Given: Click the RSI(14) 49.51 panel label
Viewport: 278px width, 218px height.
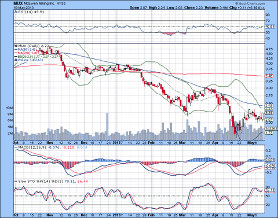Looking at the screenshot, I should tap(31, 12).
